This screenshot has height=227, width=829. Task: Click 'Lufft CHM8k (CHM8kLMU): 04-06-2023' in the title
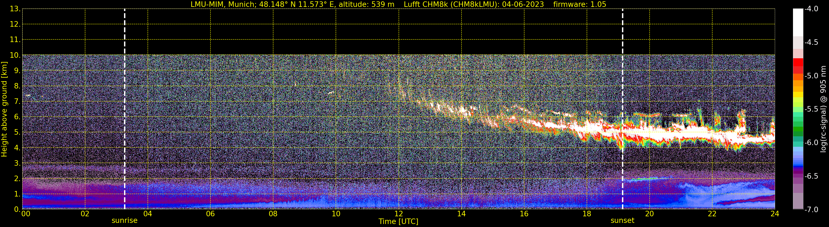pyautogui.click(x=474, y=4)
